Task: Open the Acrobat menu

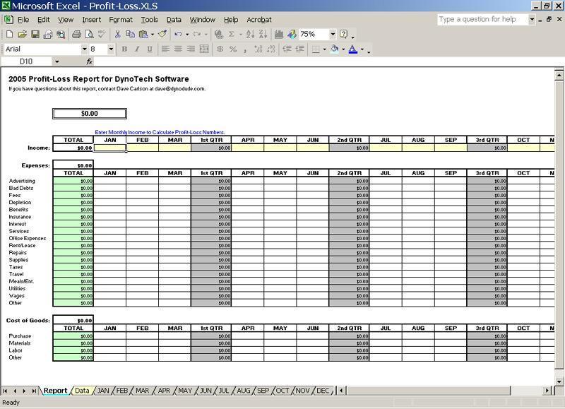Action: (x=259, y=20)
